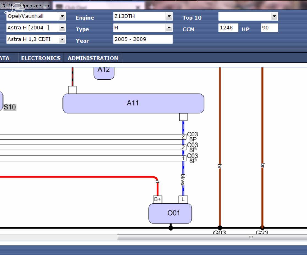Select the bl/ws wire colour label

(183, 180)
